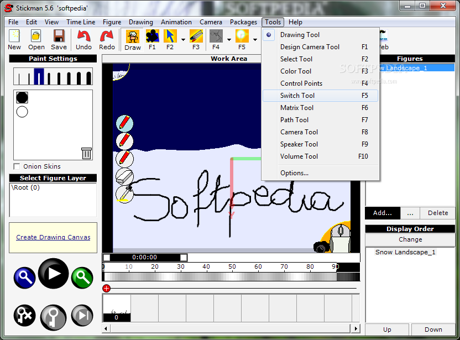Open a file with the Open icon
This screenshot has width=460, height=340.
(36, 40)
